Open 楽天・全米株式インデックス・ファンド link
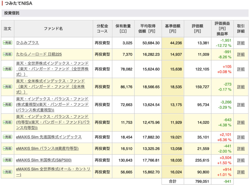The height and width of the screenshot is (185, 250). [50, 87]
